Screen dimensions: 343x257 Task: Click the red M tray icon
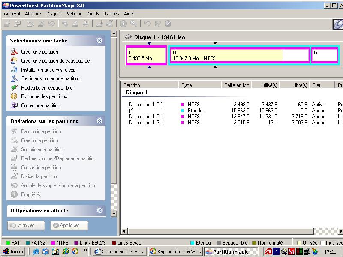pyautogui.click(x=292, y=252)
